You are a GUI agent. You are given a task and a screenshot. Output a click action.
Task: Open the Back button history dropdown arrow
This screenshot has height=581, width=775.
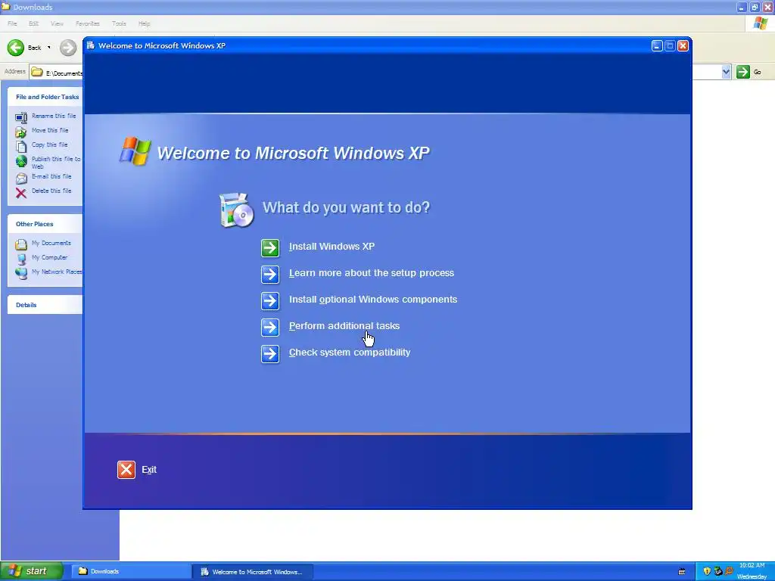pos(48,48)
